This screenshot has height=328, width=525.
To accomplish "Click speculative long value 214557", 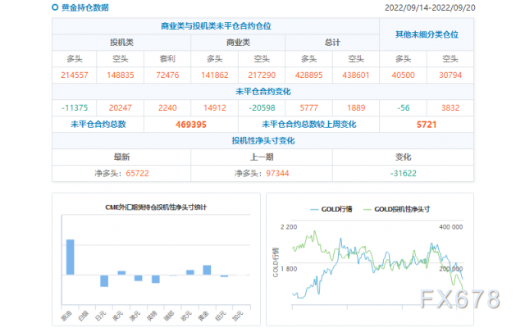I will [75, 75].
